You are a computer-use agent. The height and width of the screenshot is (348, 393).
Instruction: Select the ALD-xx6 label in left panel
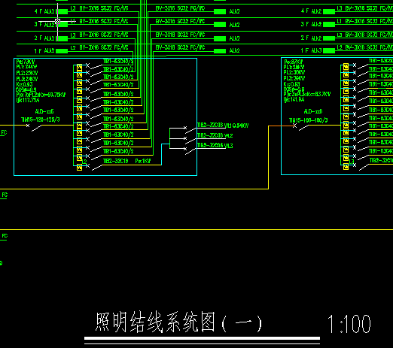pos(44,111)
